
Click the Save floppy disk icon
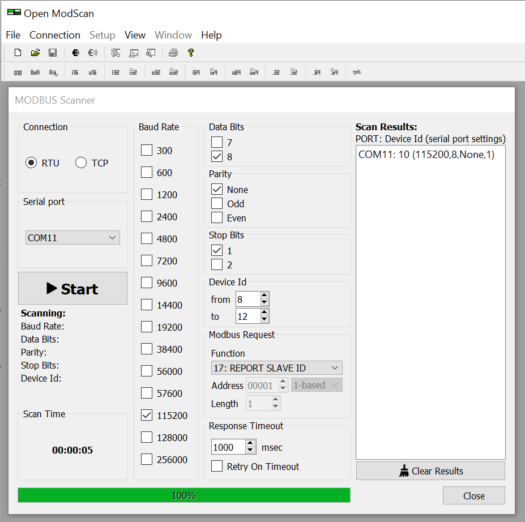[x=53, y=53]
